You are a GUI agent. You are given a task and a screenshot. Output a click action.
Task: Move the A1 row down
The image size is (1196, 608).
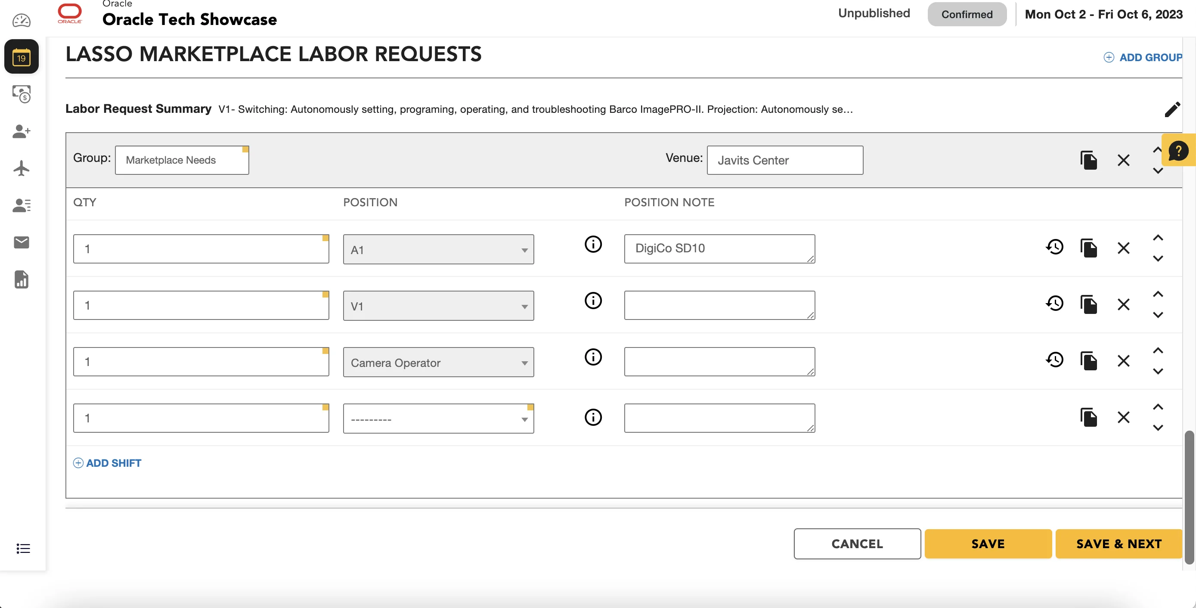pos(1158,259)
